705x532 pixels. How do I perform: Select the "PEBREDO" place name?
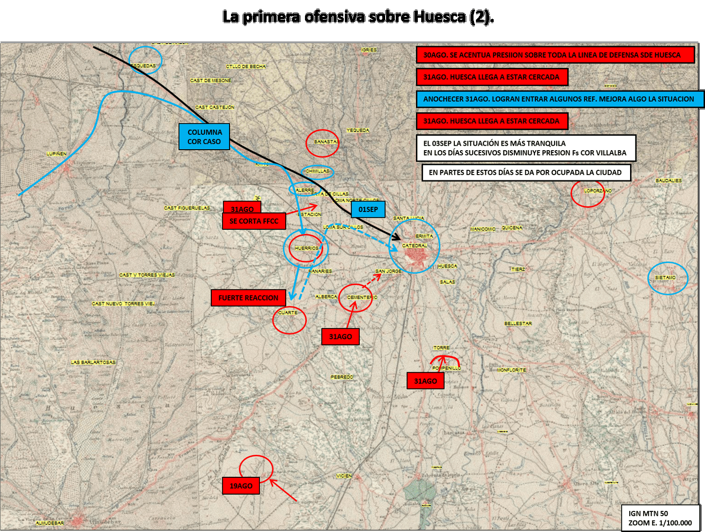point(342,378)
